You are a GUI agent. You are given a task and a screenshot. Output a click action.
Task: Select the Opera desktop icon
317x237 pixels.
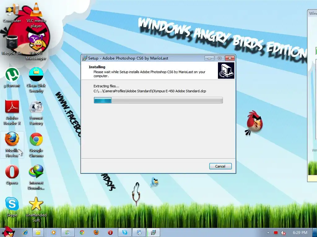(12, 175)
